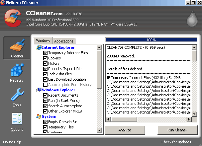This screenshot has width=202, height=146.
Task: Uncheck Recent Documents
Action: point(45,95)
